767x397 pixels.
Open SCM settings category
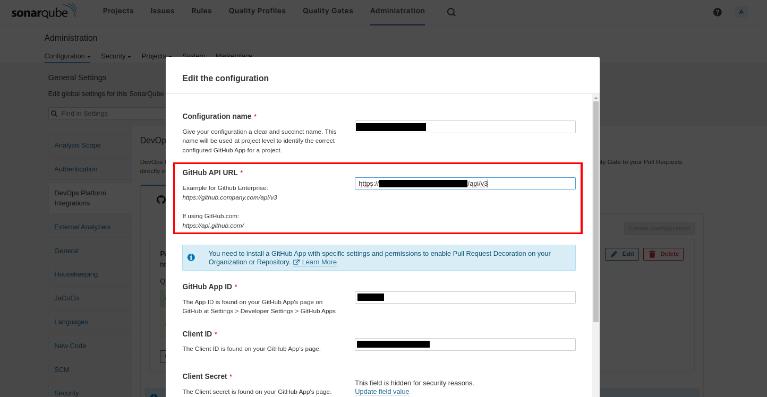pos(62,370)
